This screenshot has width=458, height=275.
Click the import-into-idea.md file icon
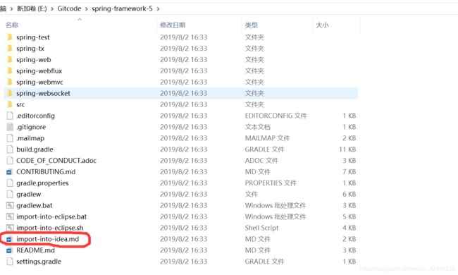point(9,239)
